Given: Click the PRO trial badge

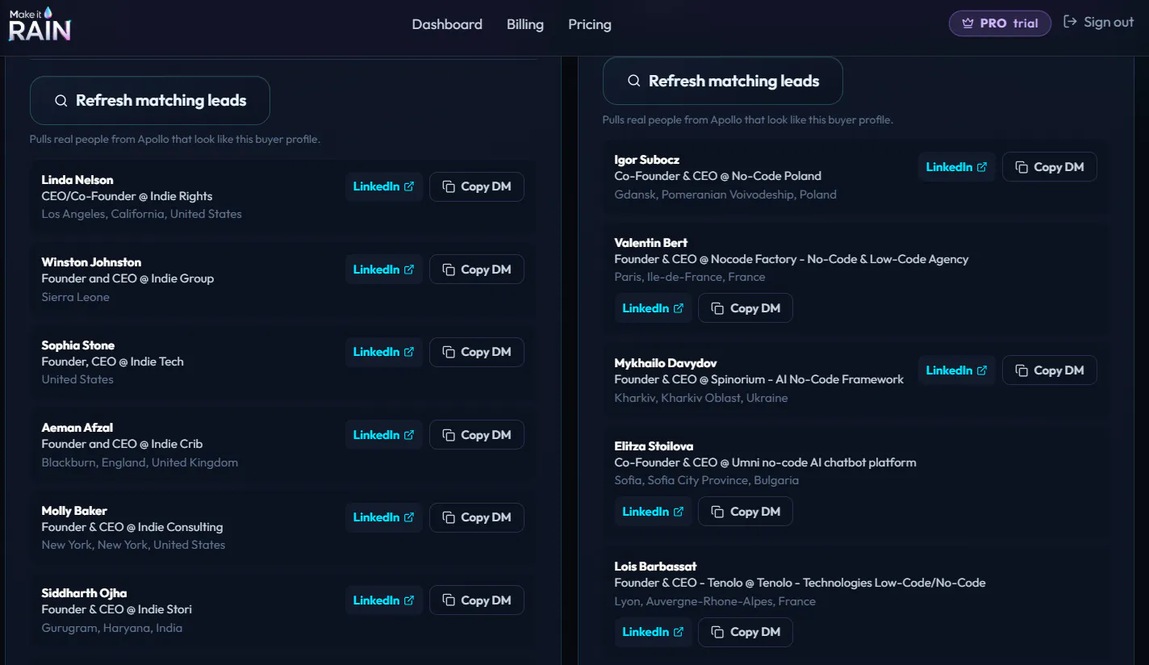Looking at the screenshot, I should [1000, 23].
